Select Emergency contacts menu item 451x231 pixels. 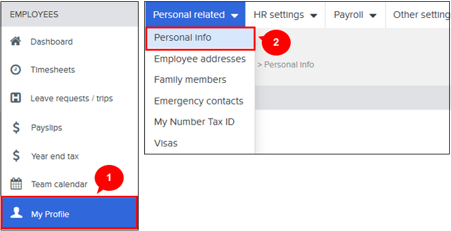199,101
